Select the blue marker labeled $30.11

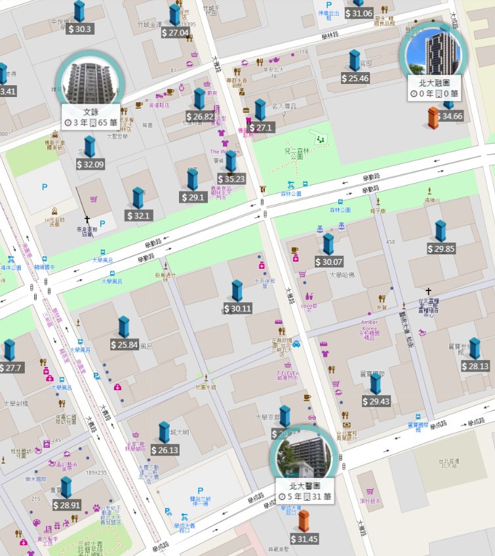(237, 290)
